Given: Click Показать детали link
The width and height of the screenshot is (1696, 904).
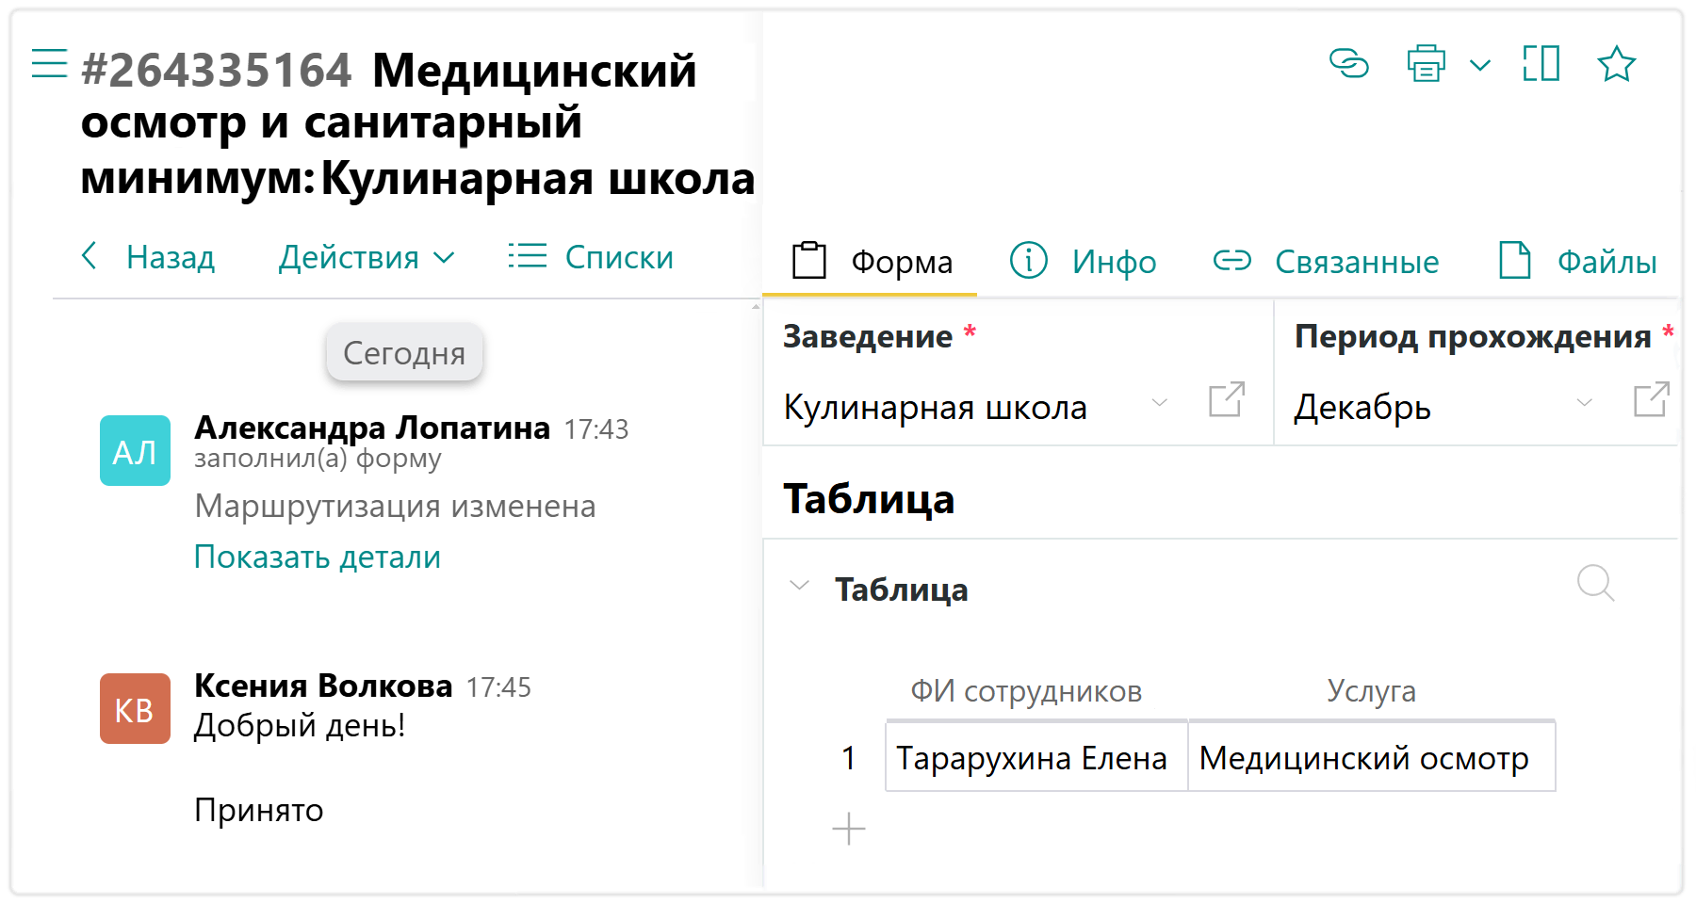Looking at the screenshot, I should 317,557.
